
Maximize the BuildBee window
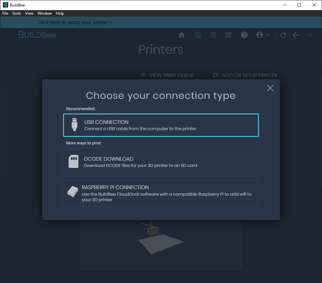(x=299, y=5)
